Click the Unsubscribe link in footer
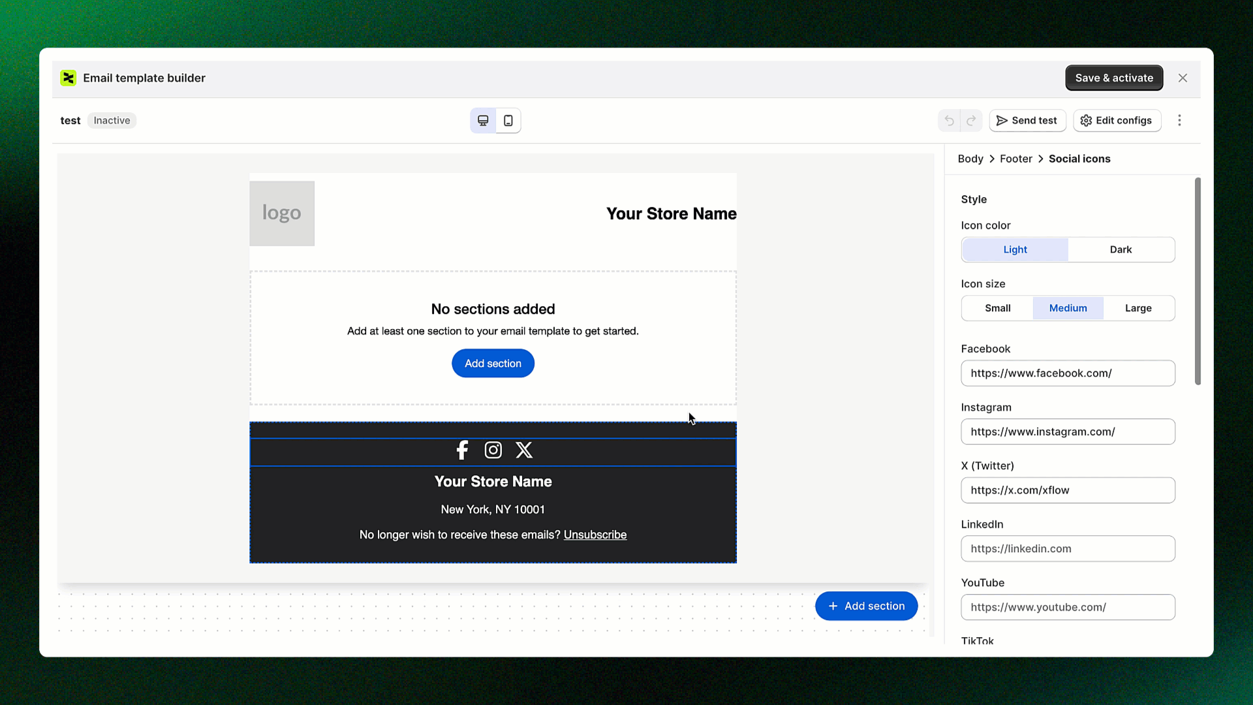 [x=595, y=535]
